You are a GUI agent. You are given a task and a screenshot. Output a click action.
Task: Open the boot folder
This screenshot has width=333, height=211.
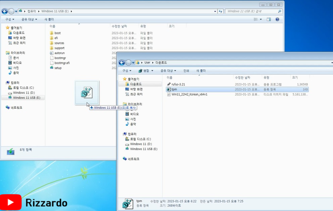(57, 33)
